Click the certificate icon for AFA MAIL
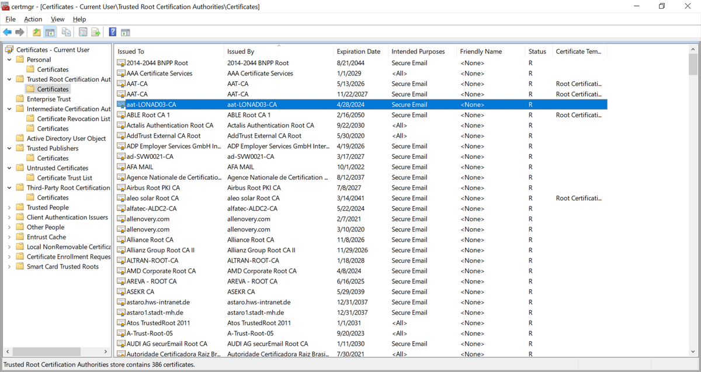 (122, 167)
